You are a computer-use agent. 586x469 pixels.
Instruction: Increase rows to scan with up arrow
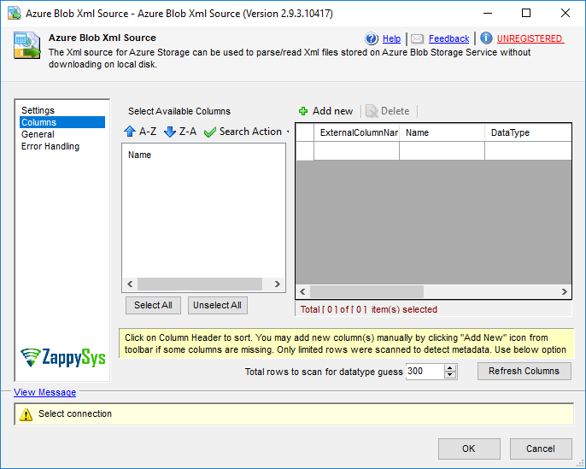450,367
